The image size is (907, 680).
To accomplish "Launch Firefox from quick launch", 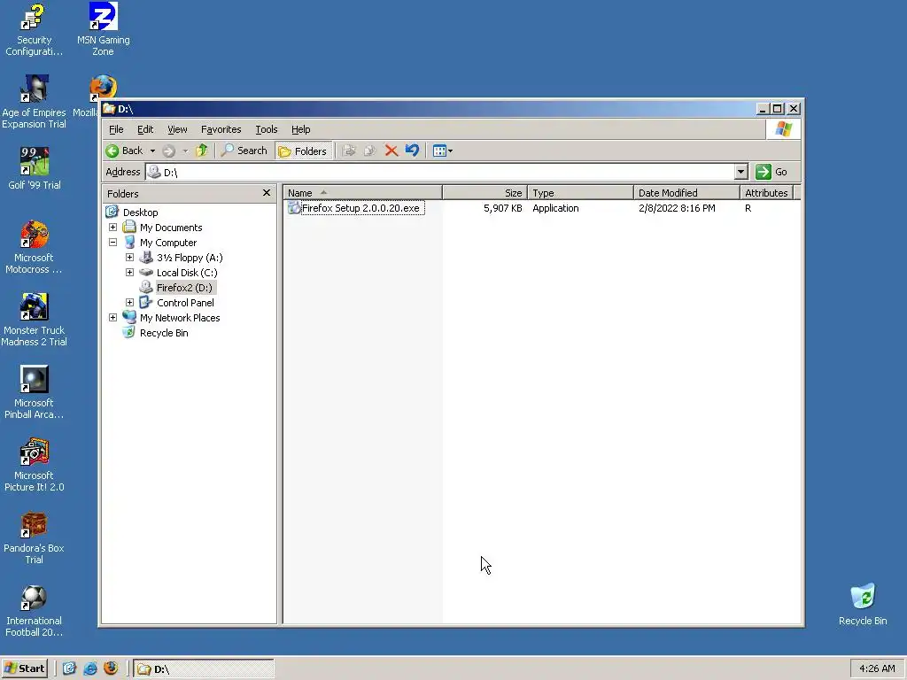I will tap(111, 668).
